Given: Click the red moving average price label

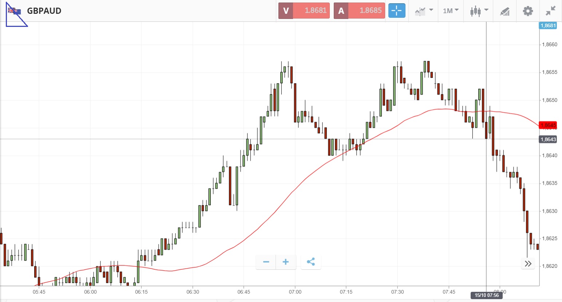Looking at the screenshot, I should [x=548, y=125].
